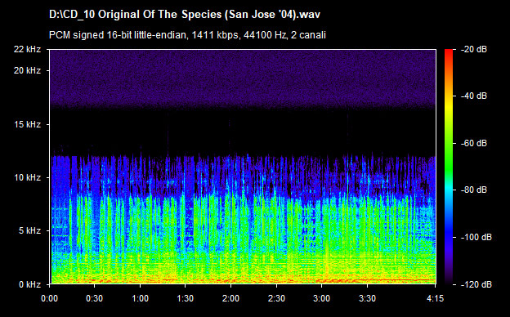Screen dimensions: 510x317
Task: Click the 20 kHz frequency axis label
Action: pyautogui.click(x=27, y=70)
